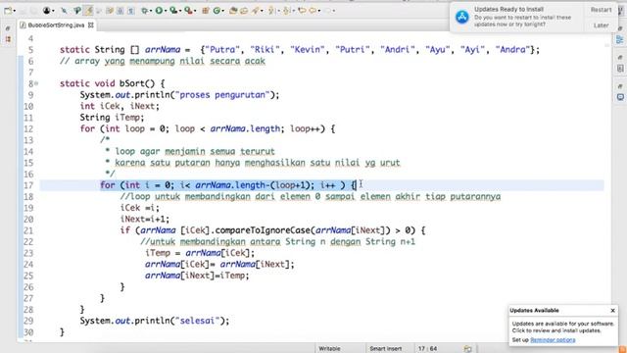
Task: Click the black round skip breakpoints icon
Action: coord(46,11)
